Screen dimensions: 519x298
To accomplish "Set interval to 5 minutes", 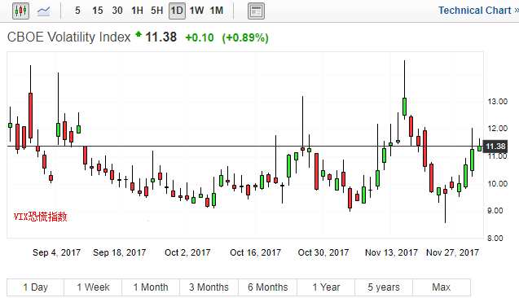I will (77, 11).
